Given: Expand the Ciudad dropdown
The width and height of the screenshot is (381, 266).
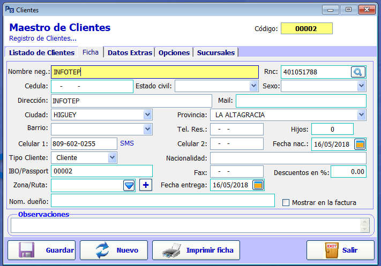Looking at the screenshot, I should pos(147,115).
